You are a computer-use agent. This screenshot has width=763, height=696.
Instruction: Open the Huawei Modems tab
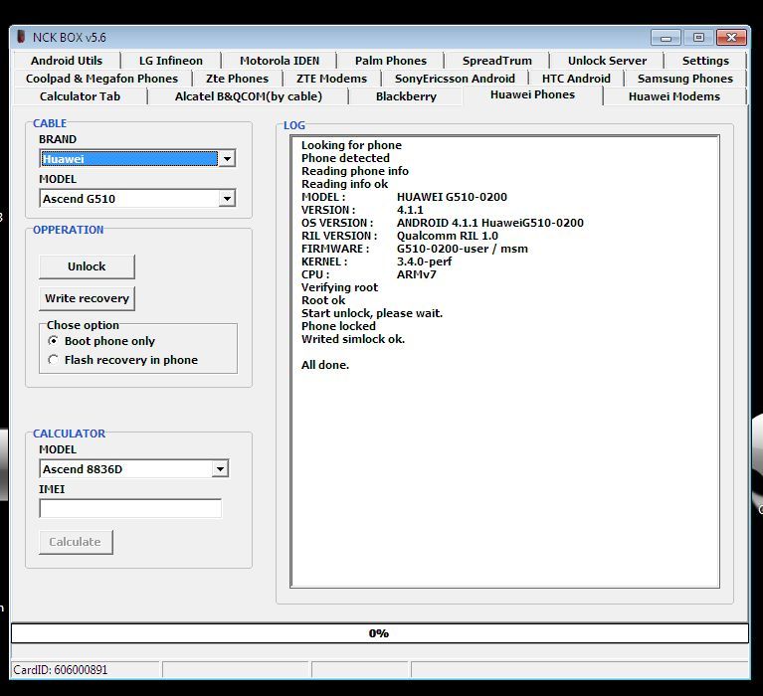click(673, 96)
